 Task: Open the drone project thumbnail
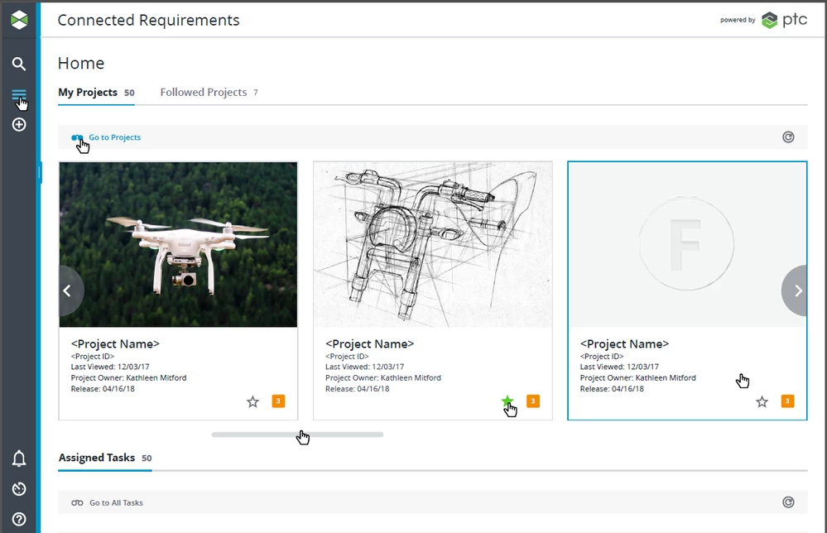point(178,245)
